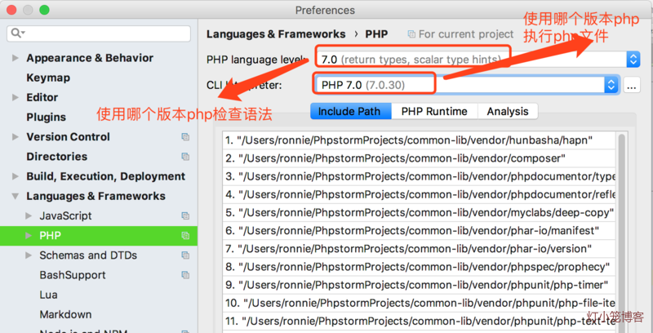Expand Schemas and DTDs subtree
Image resolution: width=653 pixels, height=333 pixels.
pos(29,255)
